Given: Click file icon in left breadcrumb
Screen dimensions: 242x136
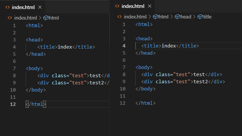Looking at the screenshot, I should click(10, 18).
